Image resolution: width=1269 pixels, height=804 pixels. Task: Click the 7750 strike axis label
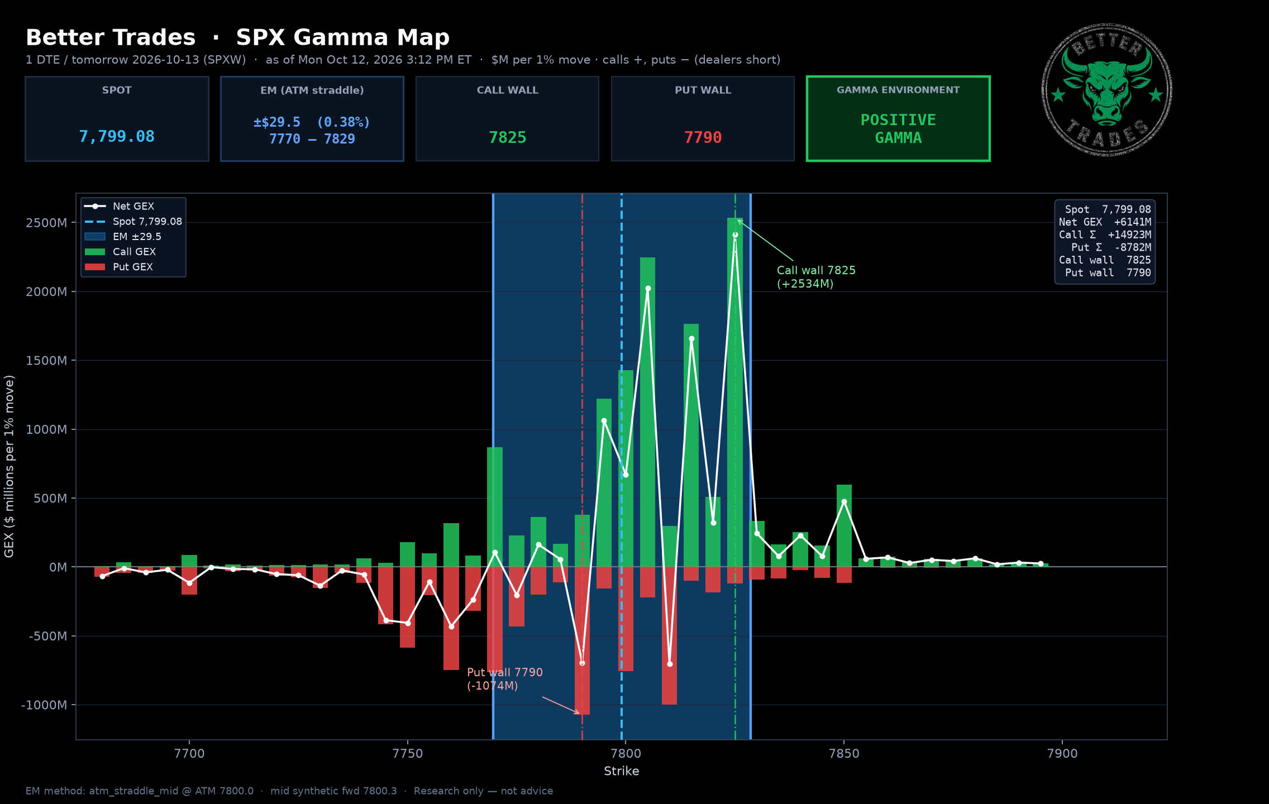click(x=408, y=753)
